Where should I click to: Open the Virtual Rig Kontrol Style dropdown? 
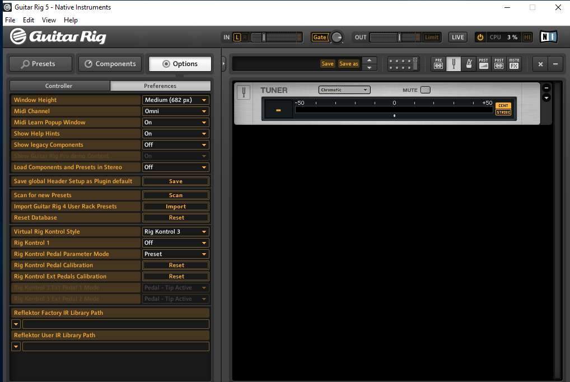point(176,231)
